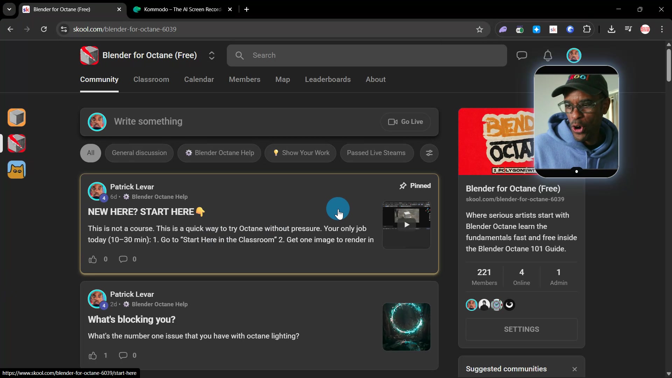
Task: Open the Leaderboards tab
Action: tap(328, 79)
